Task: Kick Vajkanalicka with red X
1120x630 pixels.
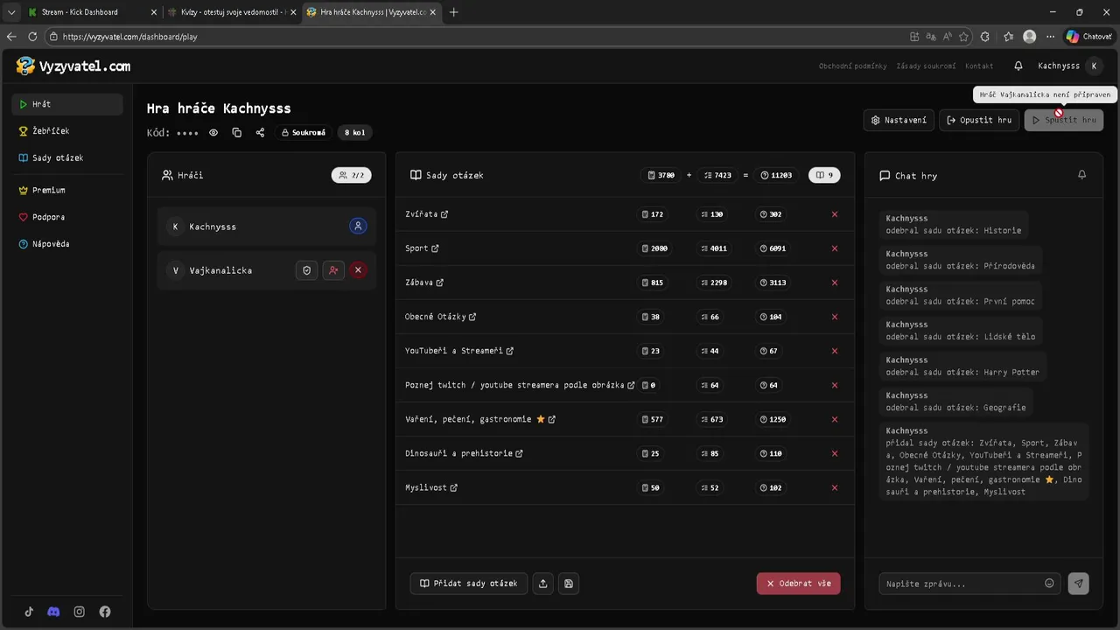Action: [x=358, y=270]
